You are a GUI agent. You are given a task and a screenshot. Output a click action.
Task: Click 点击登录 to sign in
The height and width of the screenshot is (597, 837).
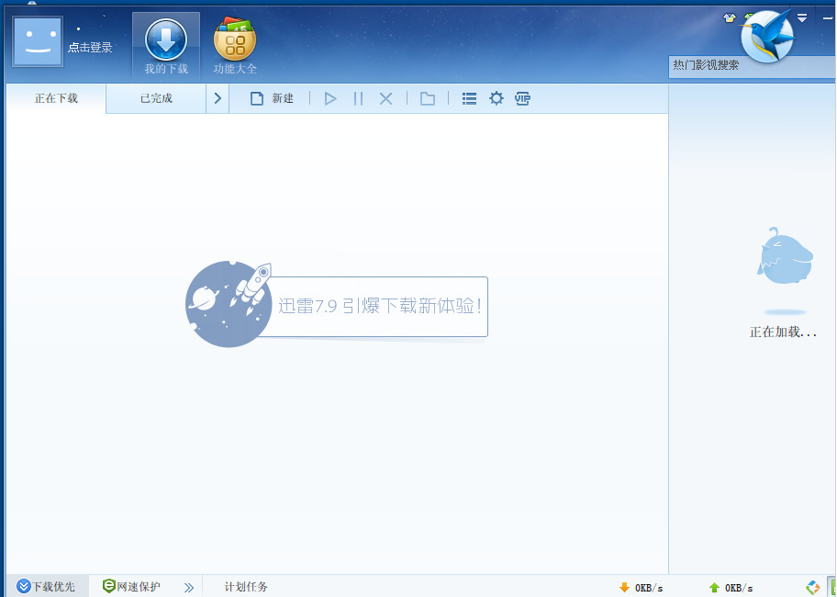92,48
